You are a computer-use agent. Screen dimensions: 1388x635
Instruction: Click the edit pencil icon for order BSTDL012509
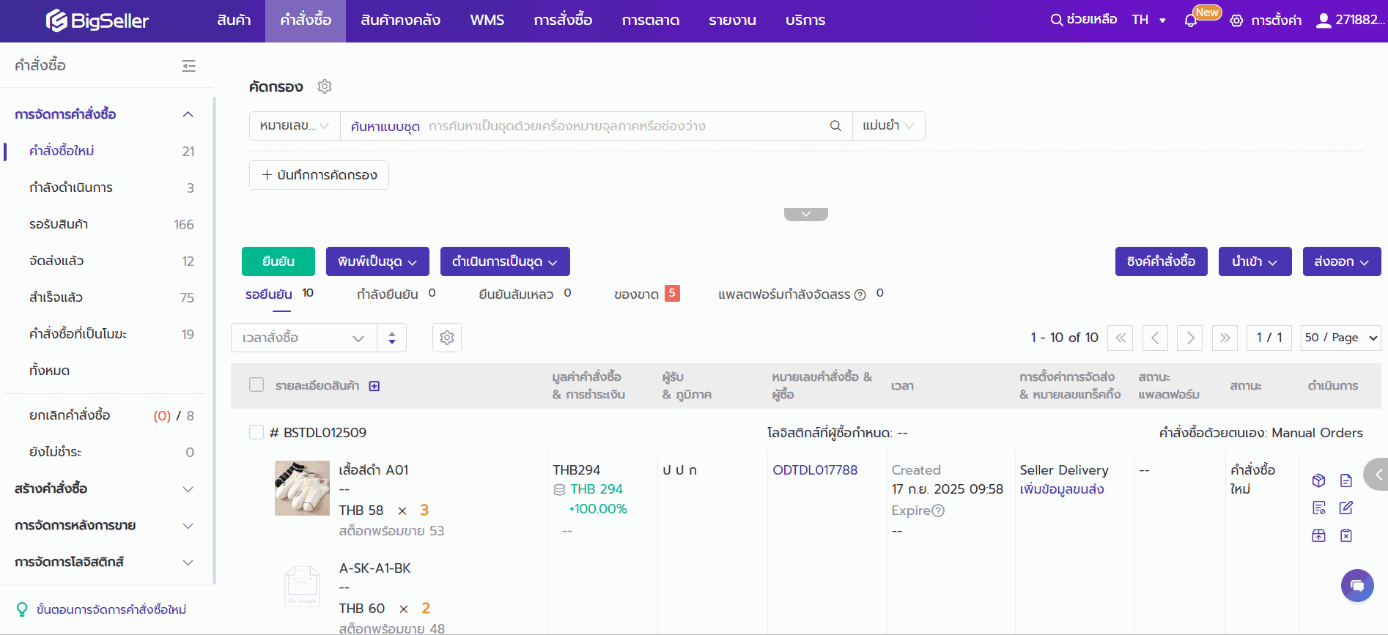pyautogui.click(x=1345, y=508)
